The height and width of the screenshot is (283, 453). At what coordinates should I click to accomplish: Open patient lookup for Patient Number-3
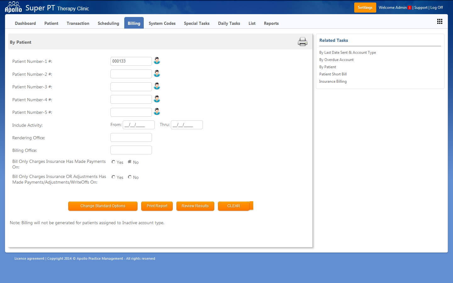[157, 86]
